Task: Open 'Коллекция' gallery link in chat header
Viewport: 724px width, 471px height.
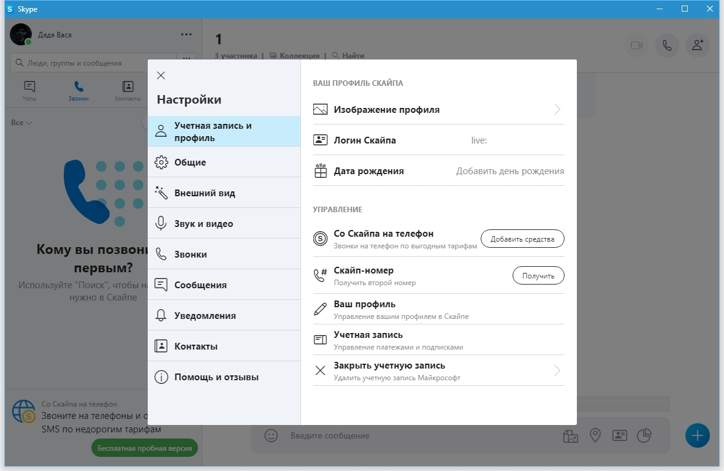Action: 295,55
